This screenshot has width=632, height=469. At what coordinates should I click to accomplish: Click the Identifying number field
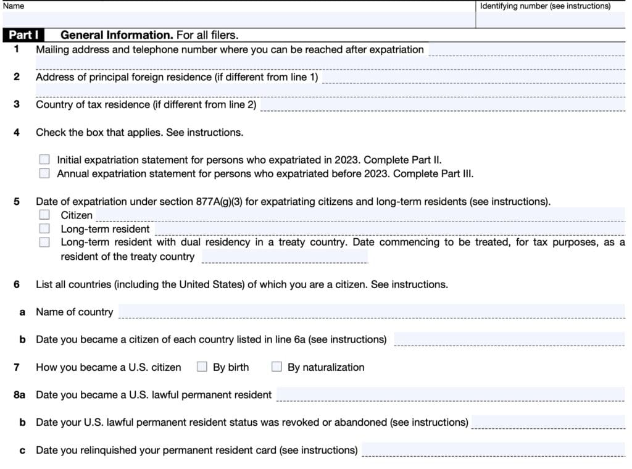(x=549, y=20)
